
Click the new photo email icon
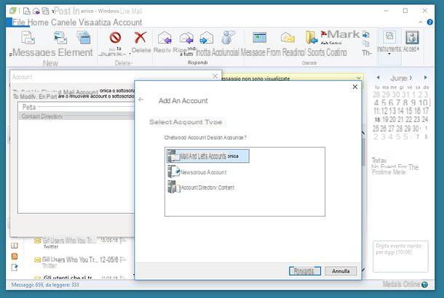click(x=60, y=38)
